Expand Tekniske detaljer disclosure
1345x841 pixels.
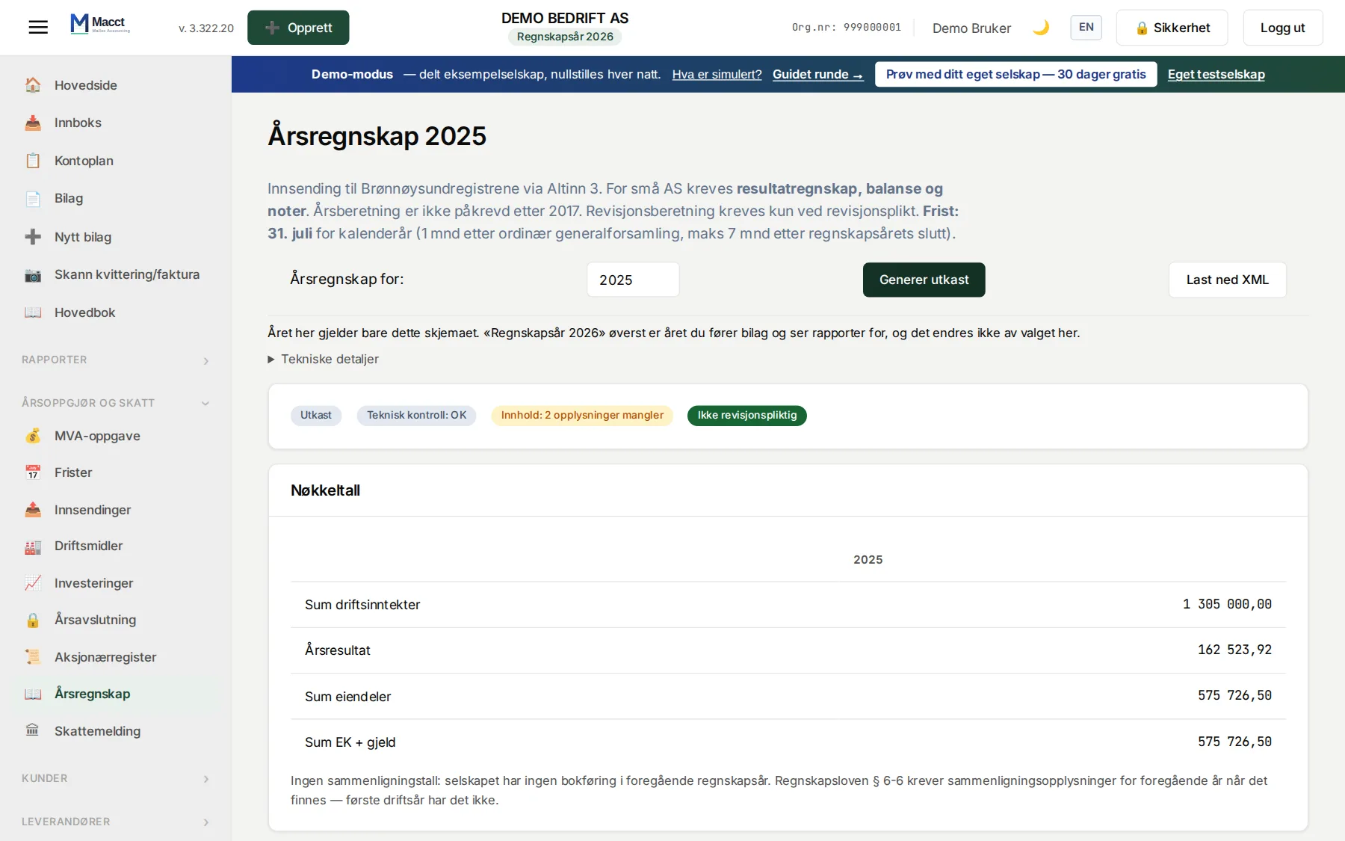pos(323,359)
